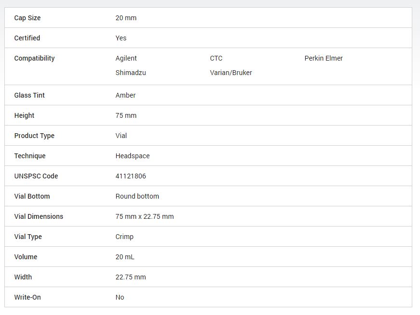Click the 20 mL volume value

pos(125,257)
